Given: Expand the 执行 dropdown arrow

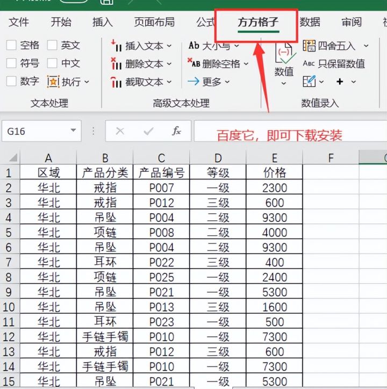Looking at the screenshot, I should (87, 82).
